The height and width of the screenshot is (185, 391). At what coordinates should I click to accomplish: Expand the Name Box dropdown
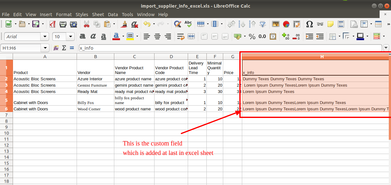46,48
